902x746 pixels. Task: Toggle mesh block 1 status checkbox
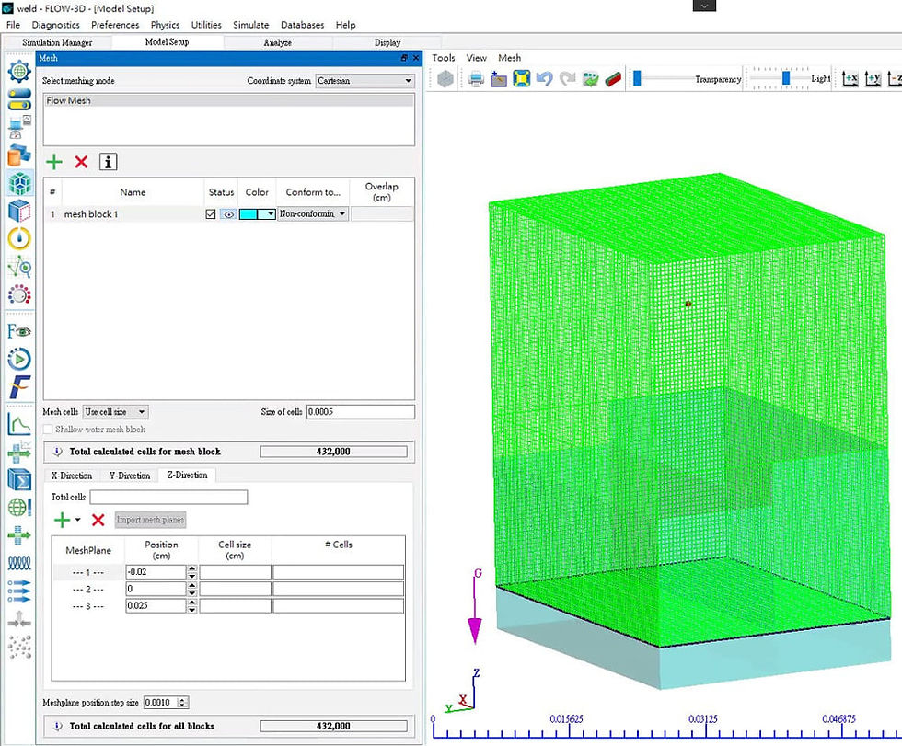pyautogui.click(x=211, y=213)
